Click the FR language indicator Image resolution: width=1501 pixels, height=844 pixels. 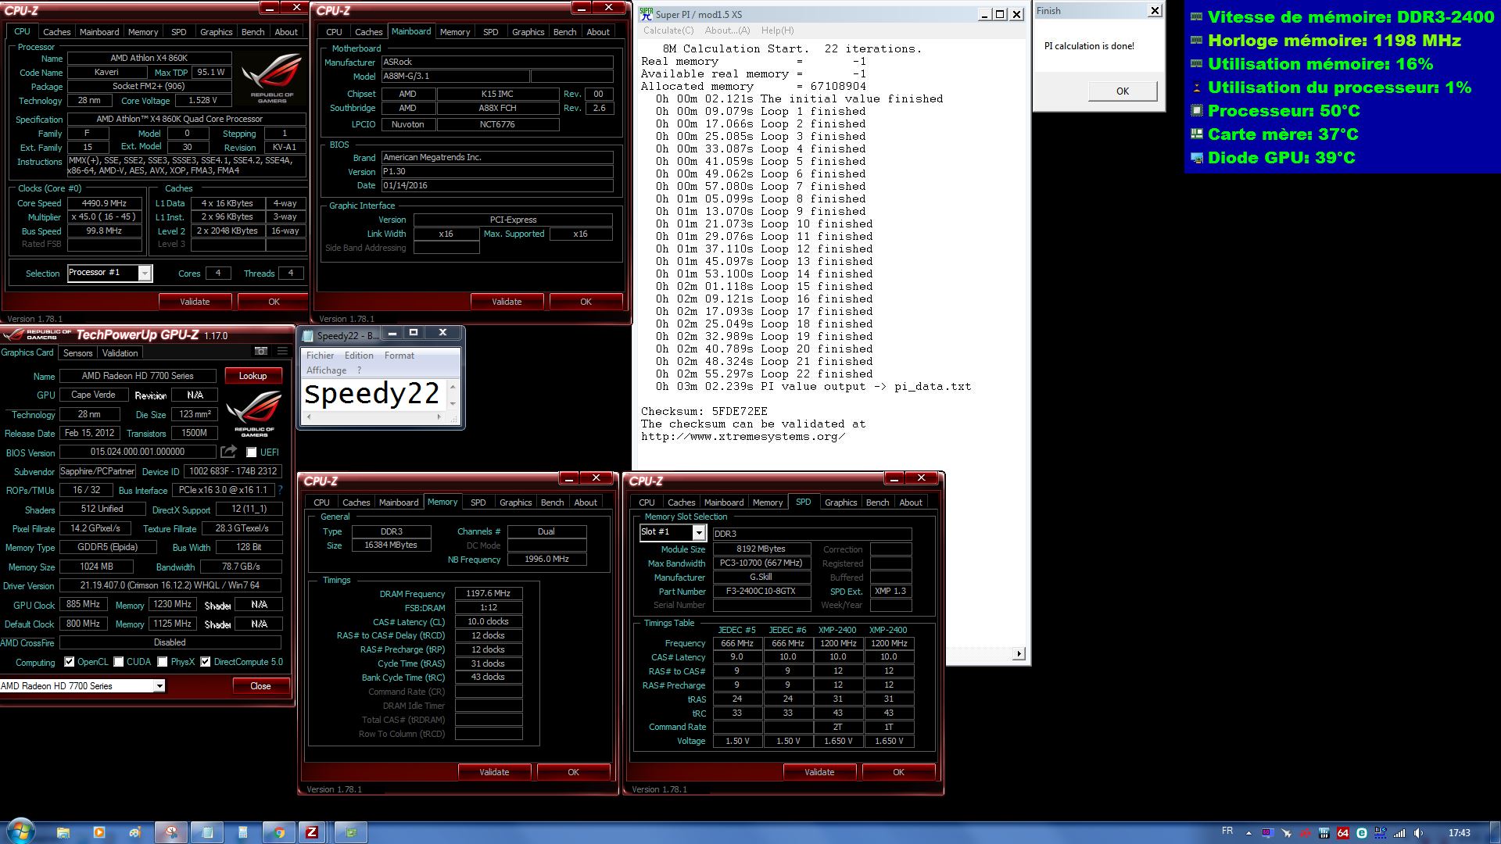click(1227, 831)
